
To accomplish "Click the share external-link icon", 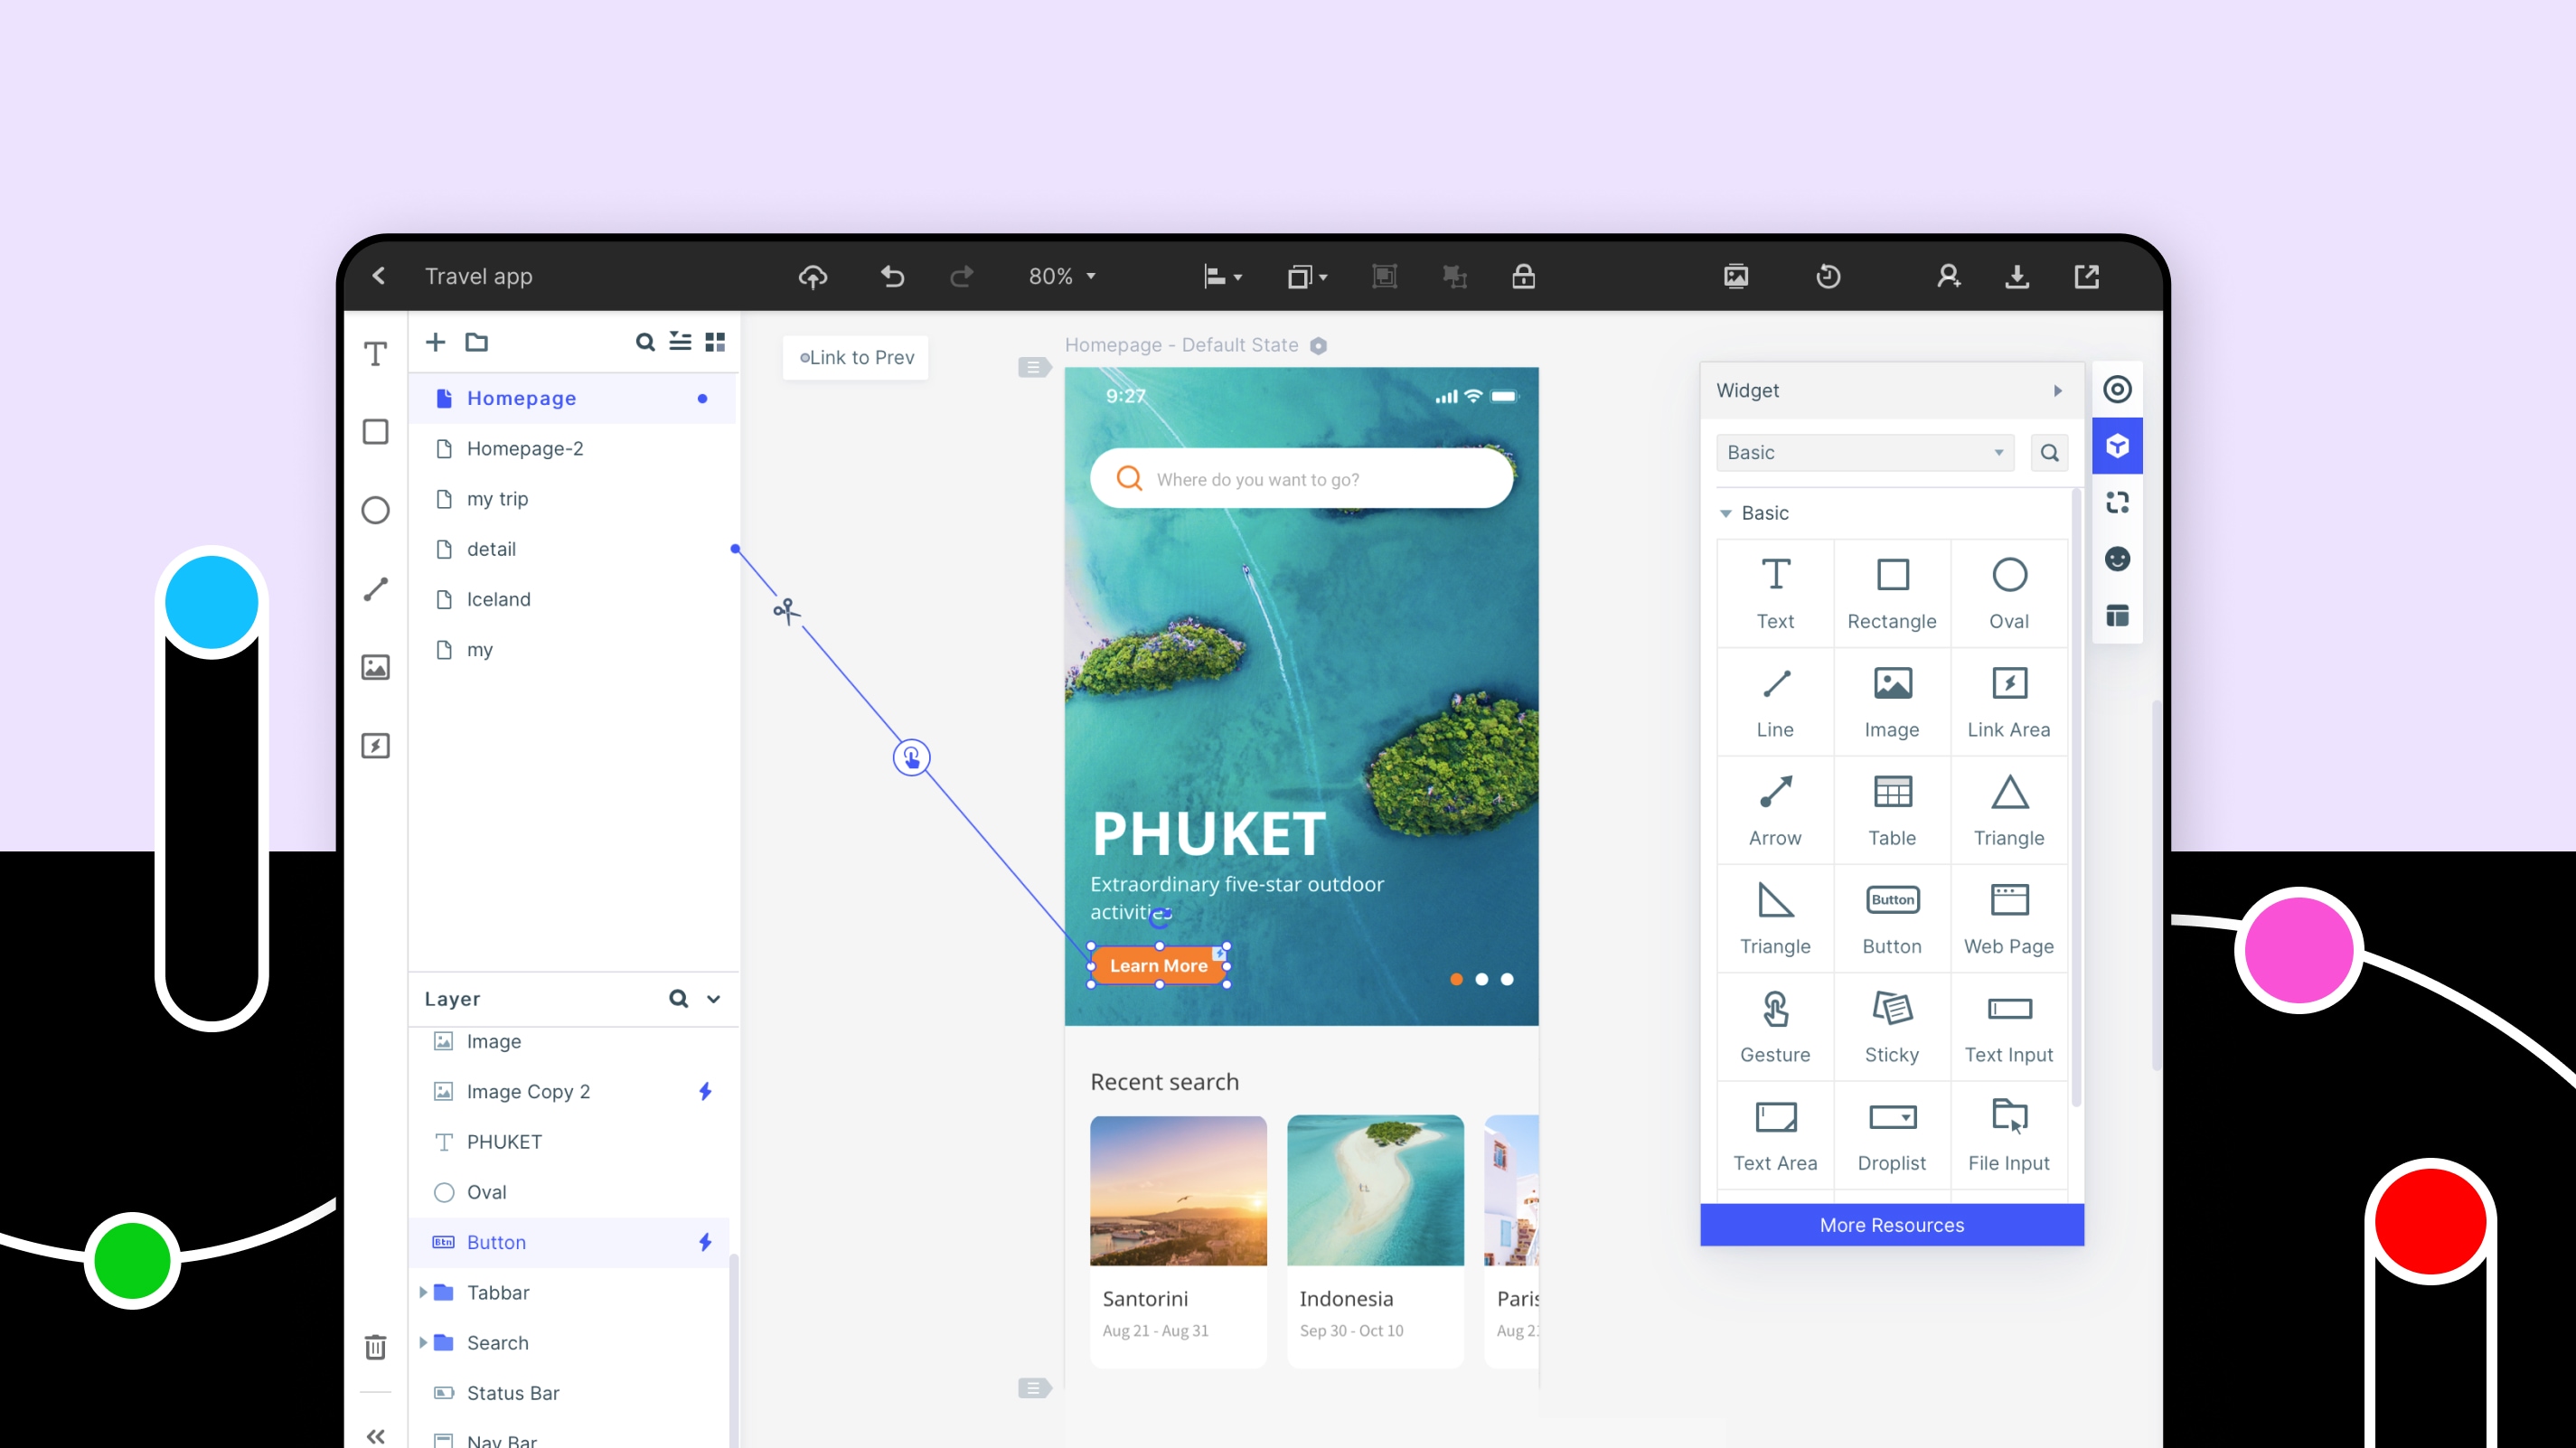I will (x=2087, y=276).
